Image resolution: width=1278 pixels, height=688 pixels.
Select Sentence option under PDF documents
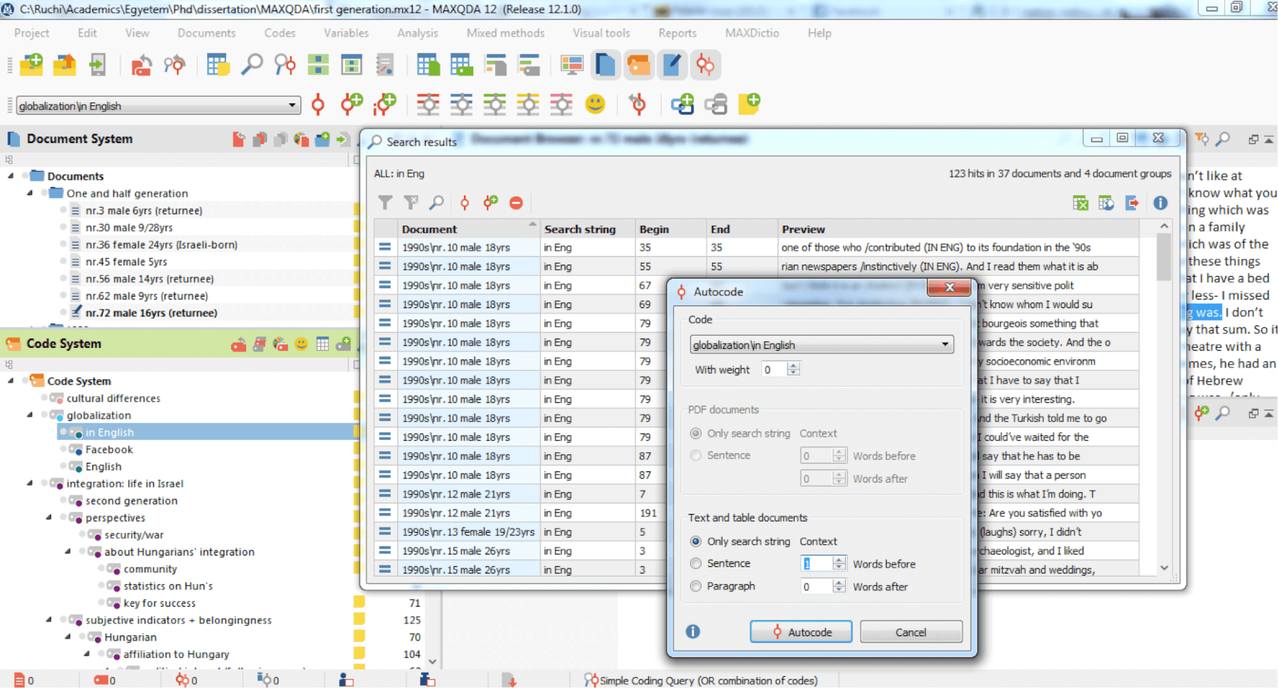[695, 455]
